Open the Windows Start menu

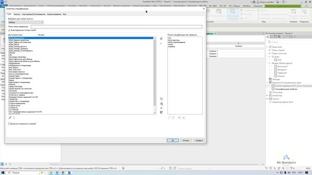point(3,173)
